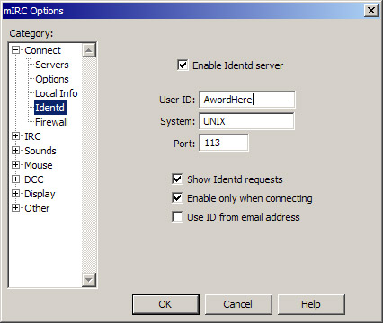Collapse the Connect tree node

(x=15, y=50)
